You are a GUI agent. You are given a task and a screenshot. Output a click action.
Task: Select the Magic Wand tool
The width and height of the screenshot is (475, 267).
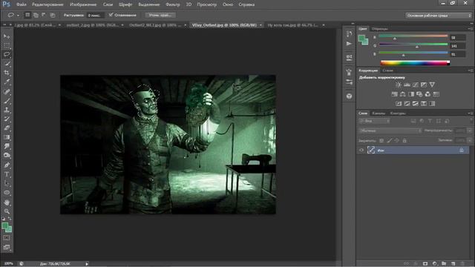(x=7, y=64)
